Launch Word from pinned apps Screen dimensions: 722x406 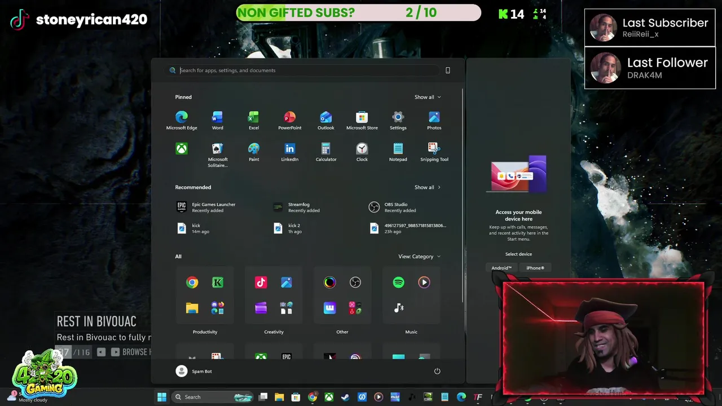pyautogui.click(x=218, y=120)
